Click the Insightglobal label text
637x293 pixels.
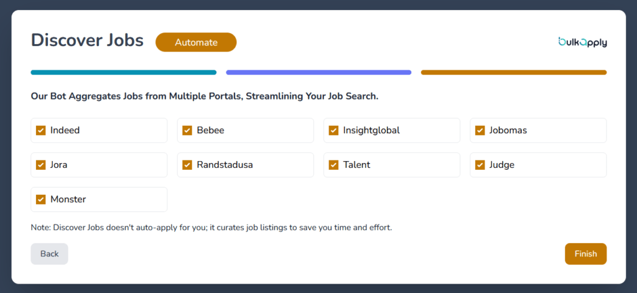point(371,131)
